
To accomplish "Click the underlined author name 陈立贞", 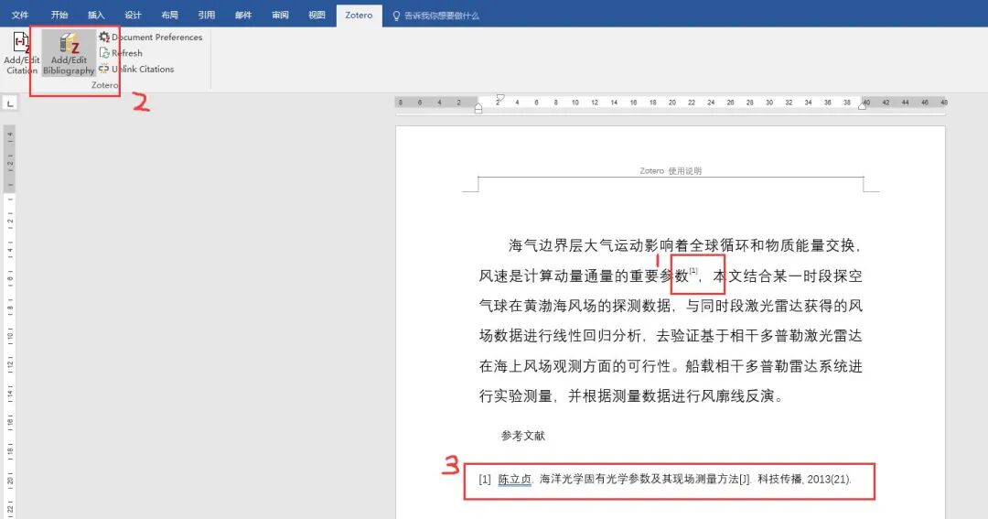I will point(515,480).
